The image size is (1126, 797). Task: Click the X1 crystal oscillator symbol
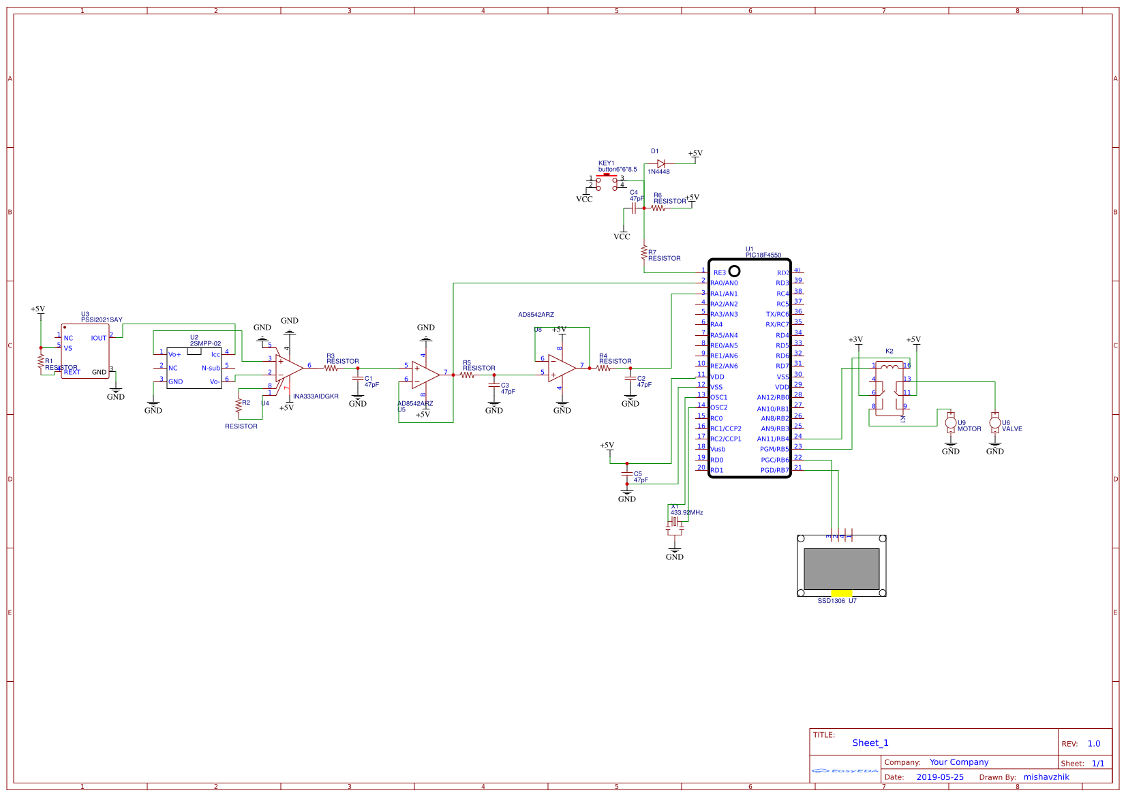tap(675, 522)
